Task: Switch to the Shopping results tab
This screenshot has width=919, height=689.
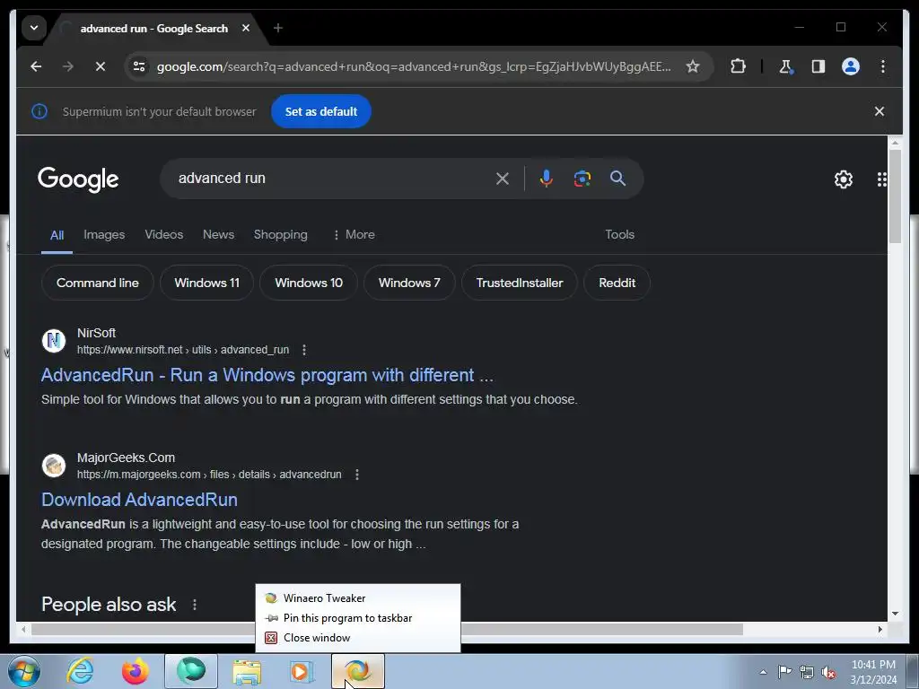Action: click(280, 235)
